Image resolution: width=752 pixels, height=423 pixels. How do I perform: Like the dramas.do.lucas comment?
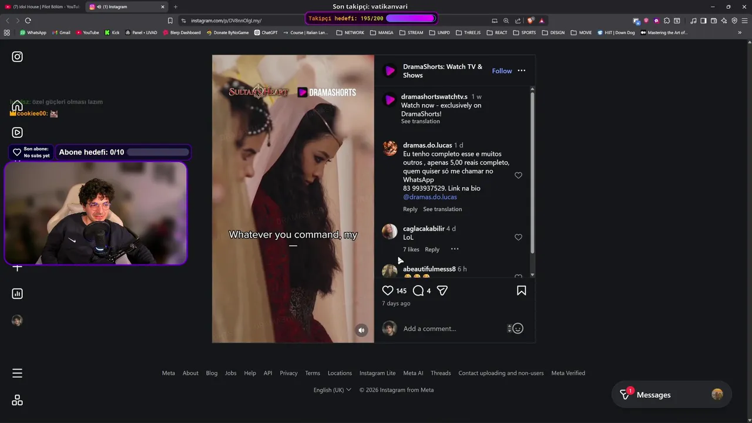(518, 176)
